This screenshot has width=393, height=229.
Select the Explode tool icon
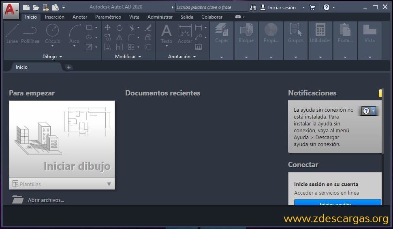(148, 37)
